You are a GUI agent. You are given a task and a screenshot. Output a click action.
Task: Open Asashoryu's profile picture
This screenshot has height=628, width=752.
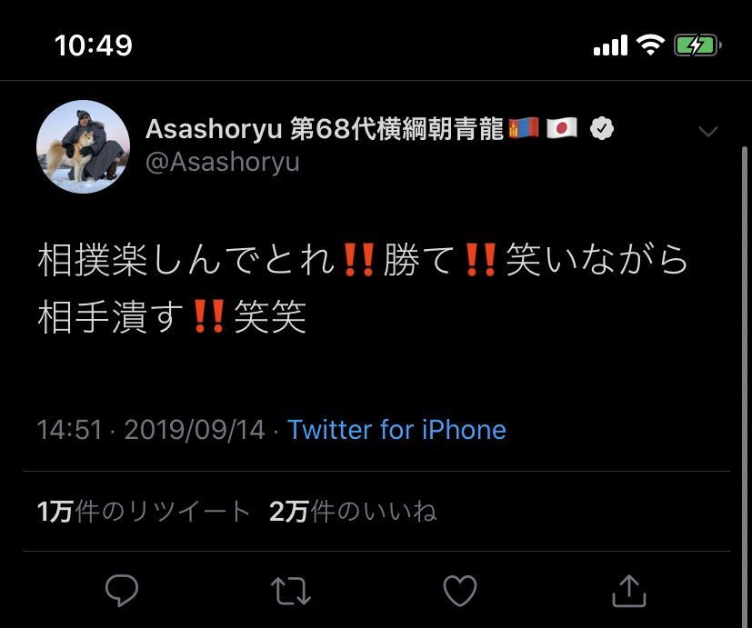[x=83, y=146]
